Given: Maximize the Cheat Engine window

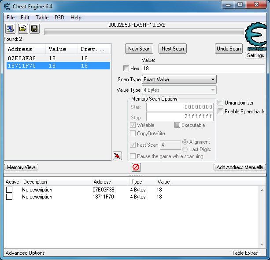Looking at the screenshot, I should [x=240, y=5].
